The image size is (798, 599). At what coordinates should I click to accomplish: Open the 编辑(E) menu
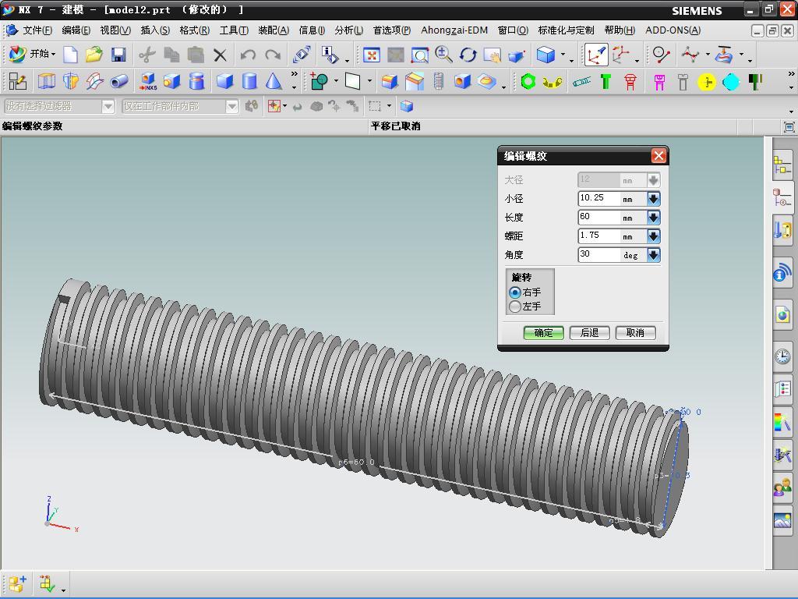click(x=76, y=30)
